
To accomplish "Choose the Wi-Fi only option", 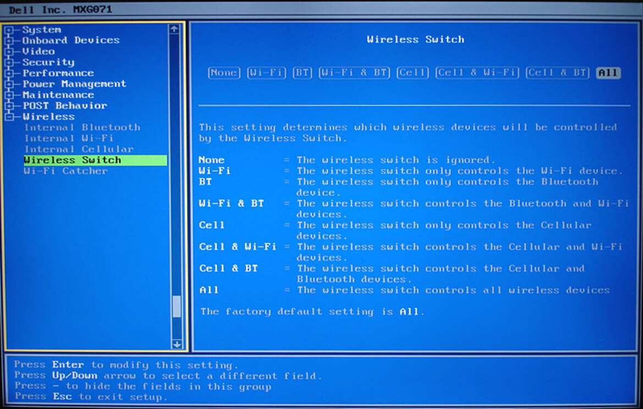I will pos(267,73).
